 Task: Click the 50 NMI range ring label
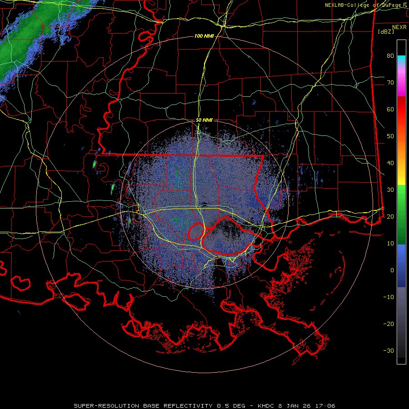coord(204,120)
